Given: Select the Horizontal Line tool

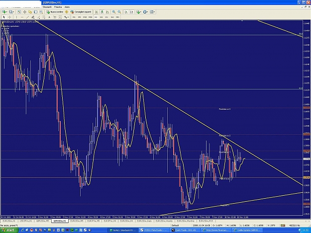Looking at the screenshot, I should tap(22, 17).
